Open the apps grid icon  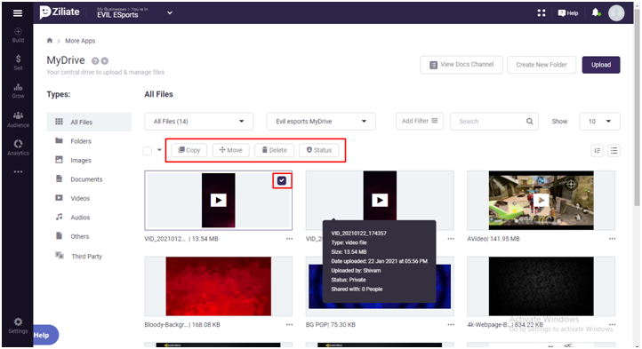(542, 13)
